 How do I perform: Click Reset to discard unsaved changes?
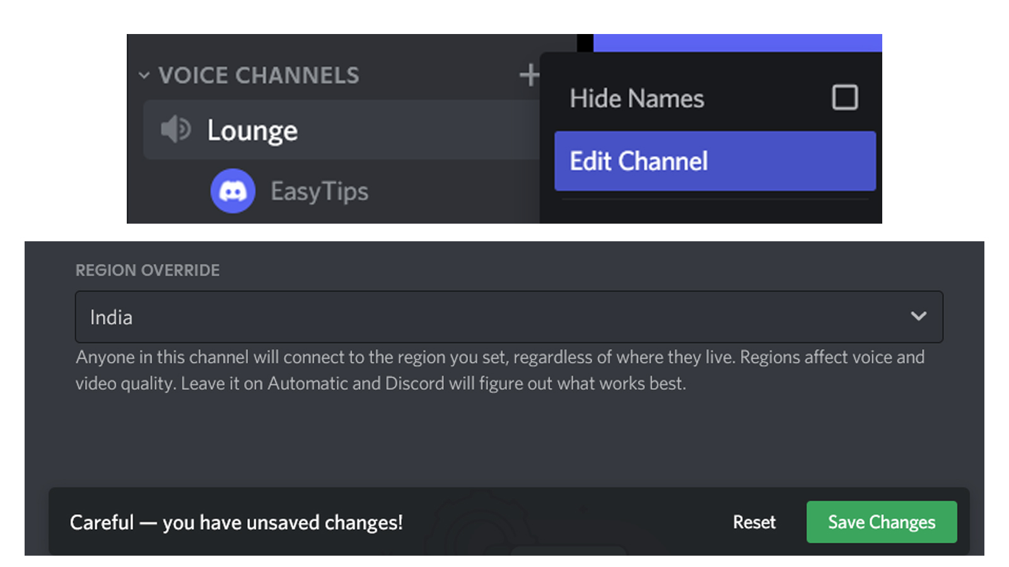(x=754, y=522)
